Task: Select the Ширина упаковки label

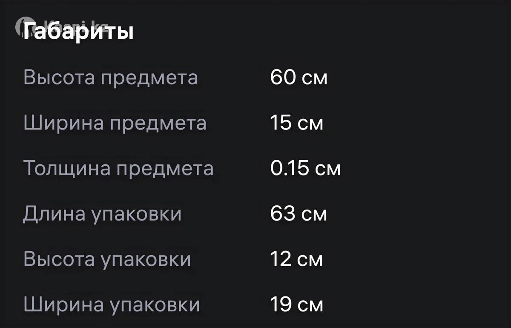Action: 111,305
